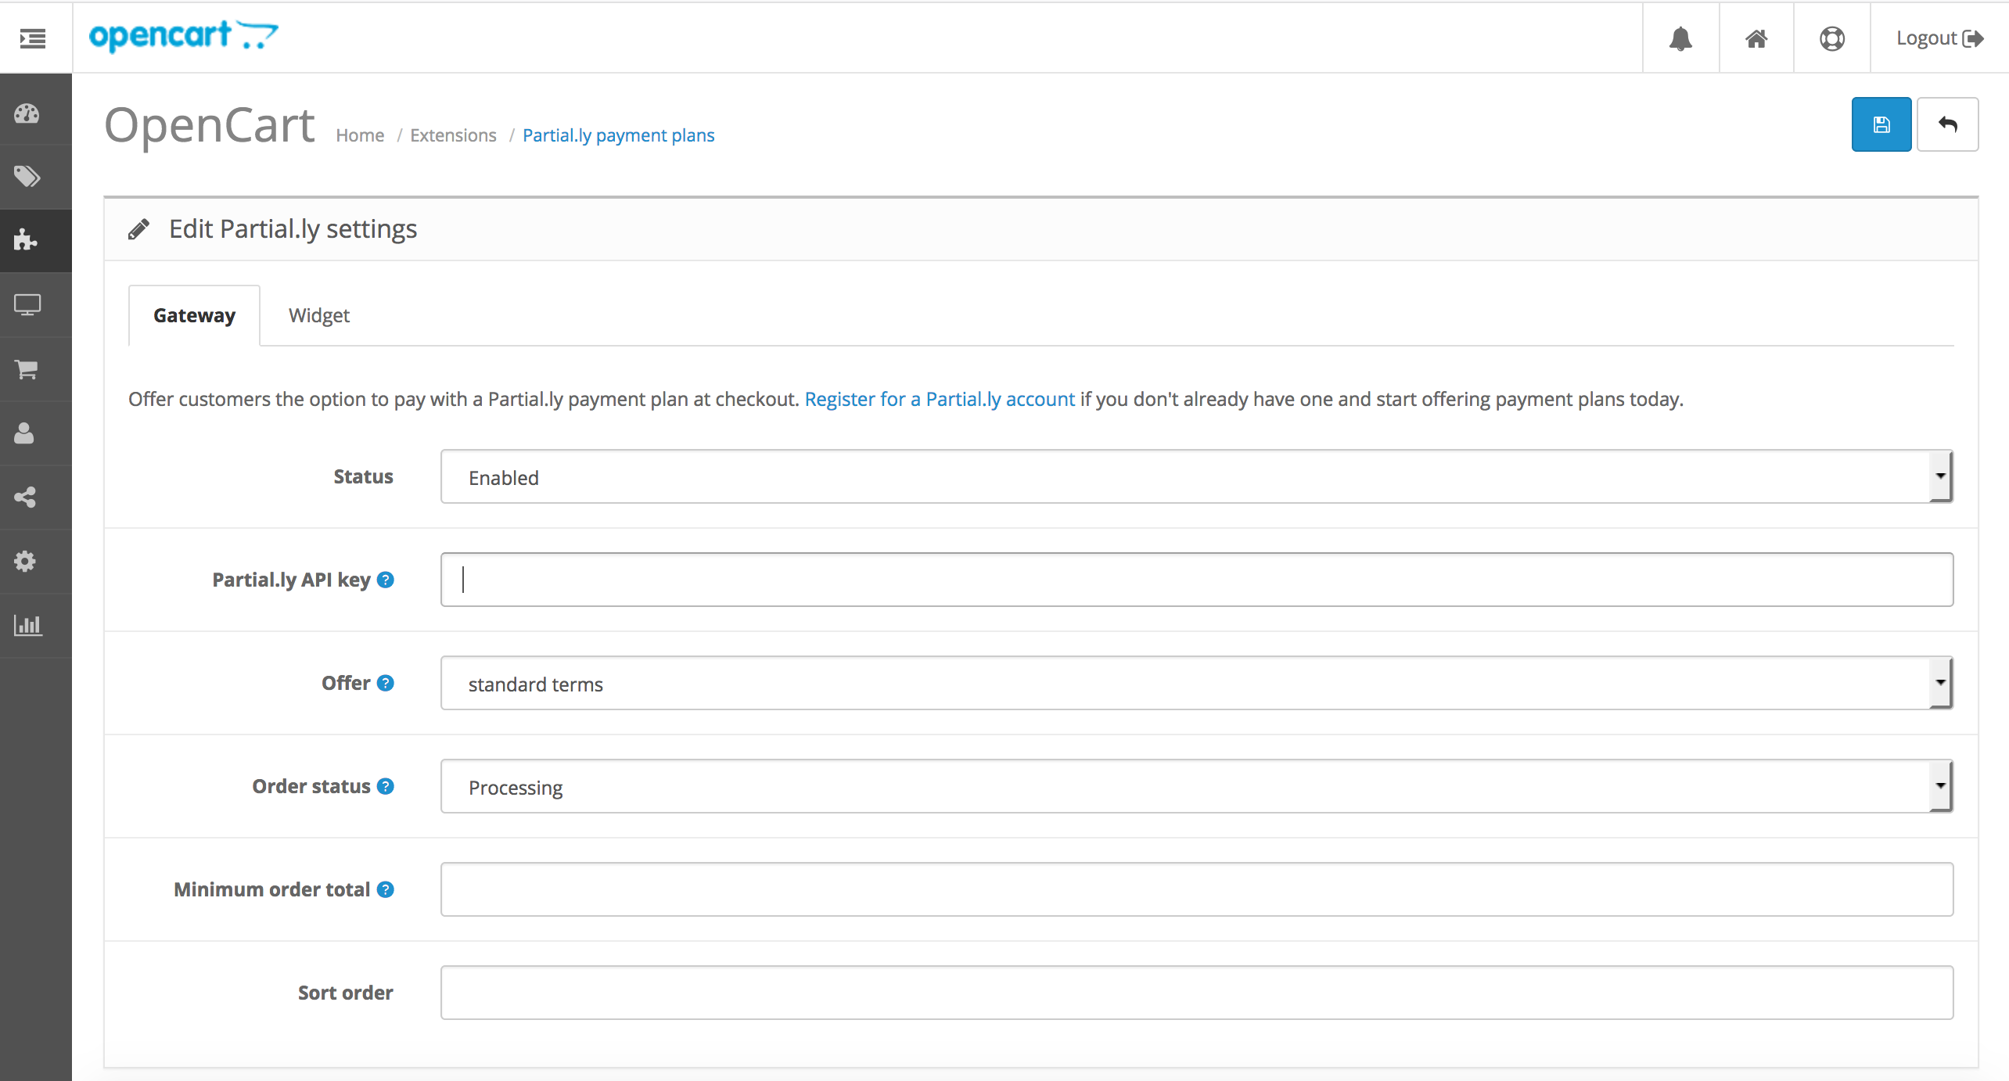Click the Sort order field label
Image resolution: width=2009 pixels, height=1081 pixels.
[x=345, y=993]
